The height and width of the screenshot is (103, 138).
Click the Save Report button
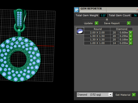(115, 23)
